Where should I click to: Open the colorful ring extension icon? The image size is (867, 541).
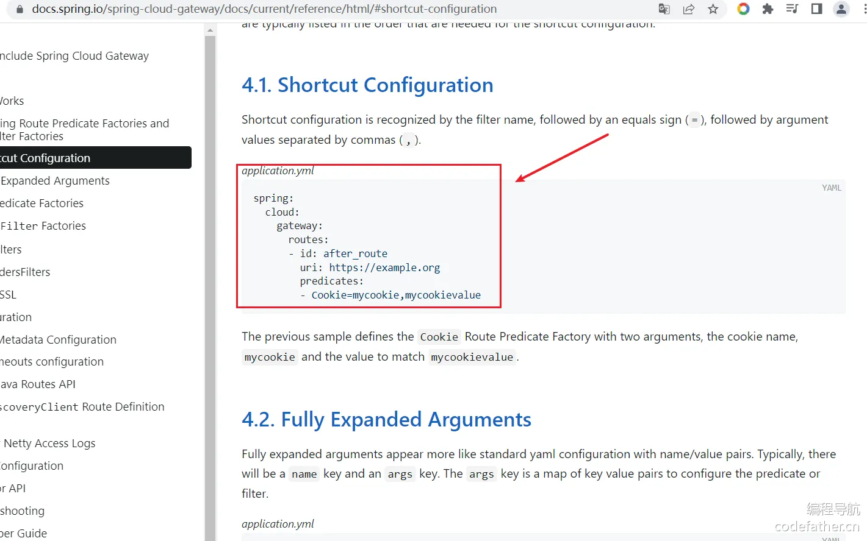click(743, 9)
